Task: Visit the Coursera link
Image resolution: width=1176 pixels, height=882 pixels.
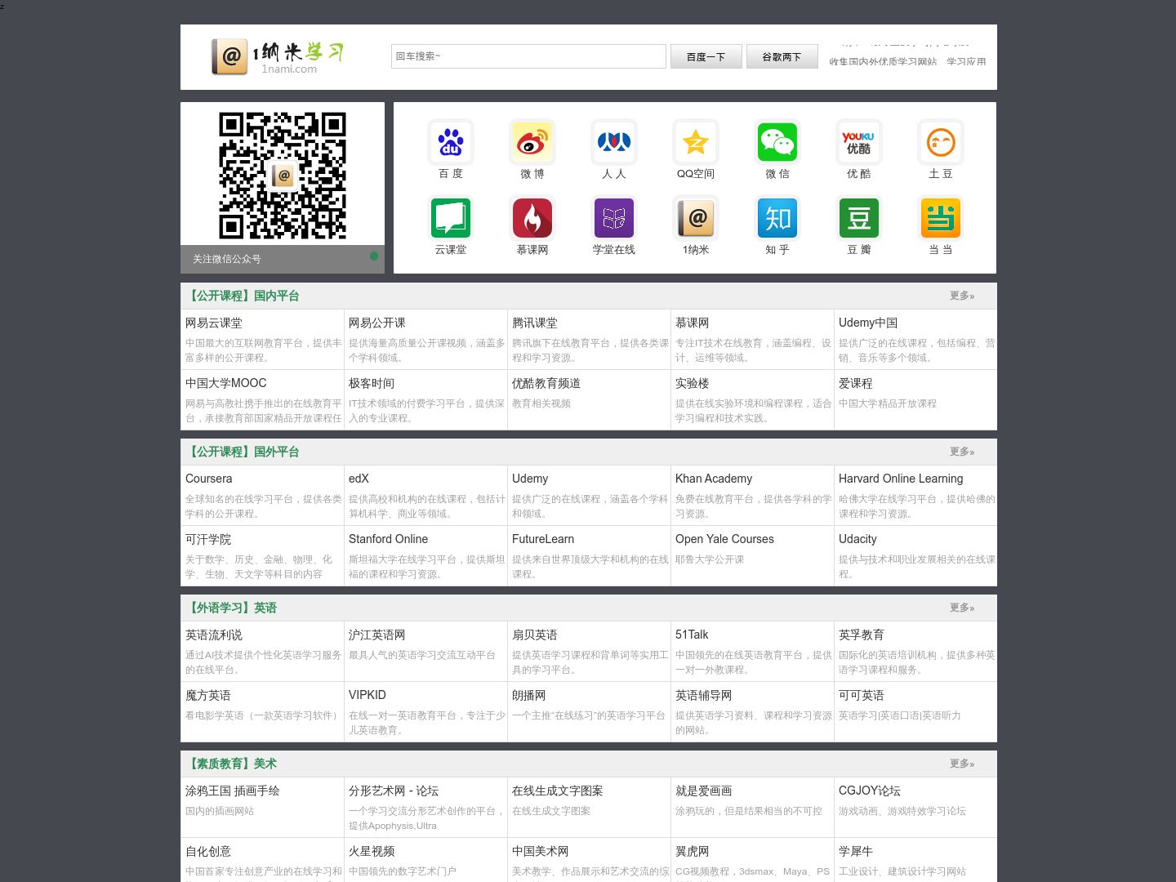Action: point(209,479)
